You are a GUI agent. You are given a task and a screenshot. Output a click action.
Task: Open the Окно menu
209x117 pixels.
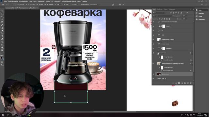tap(79, 1)
